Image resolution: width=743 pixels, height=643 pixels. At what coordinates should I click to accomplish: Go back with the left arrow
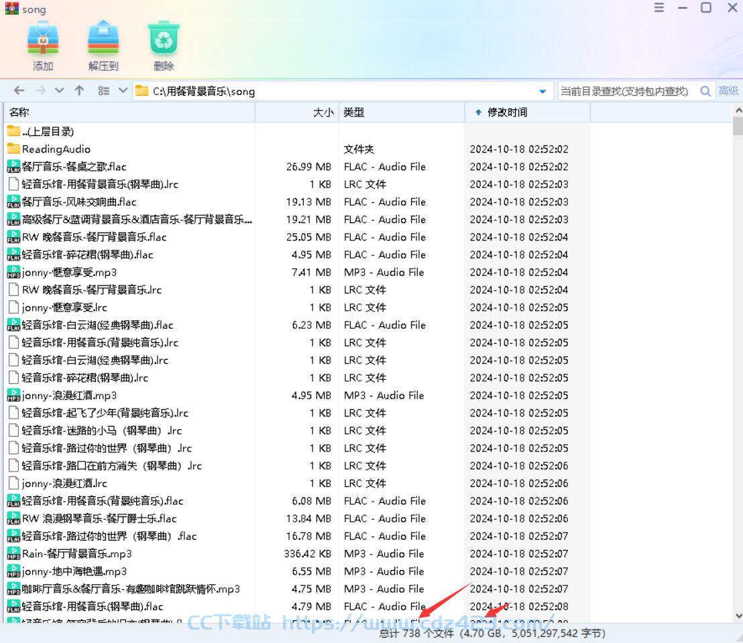click(19, 90)
